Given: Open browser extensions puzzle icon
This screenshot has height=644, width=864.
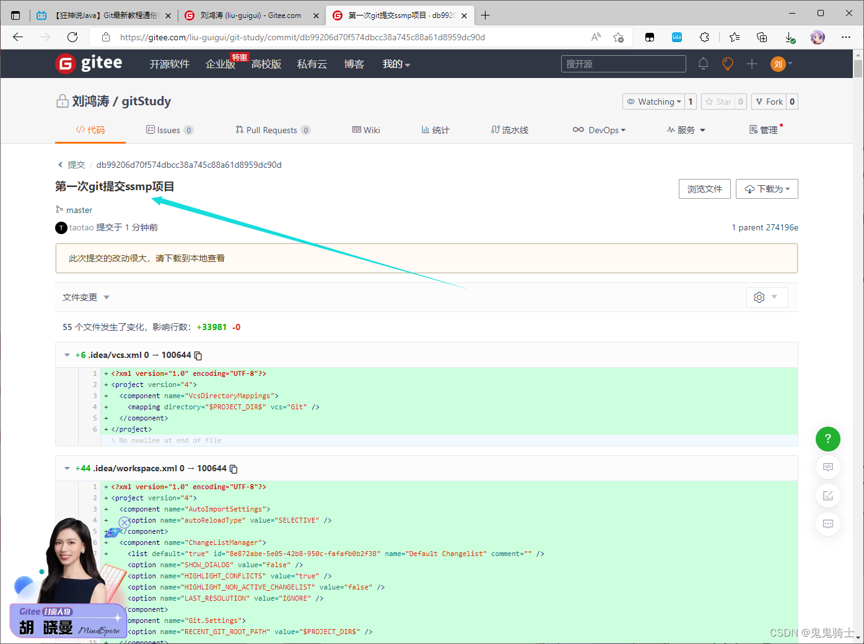Looking at the screenshot, I should point(704,37).
